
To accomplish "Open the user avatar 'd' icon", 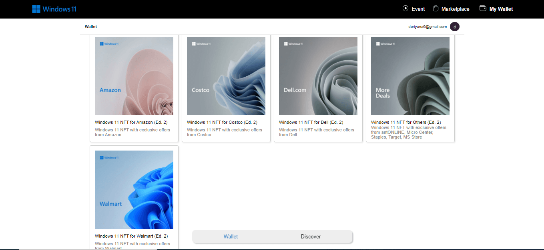I will point(454,27).
